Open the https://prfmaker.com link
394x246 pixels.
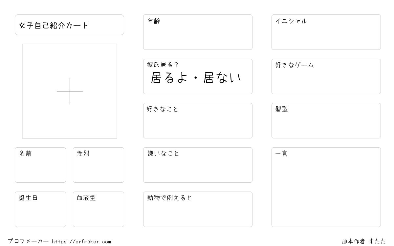[x=81, y=242]
